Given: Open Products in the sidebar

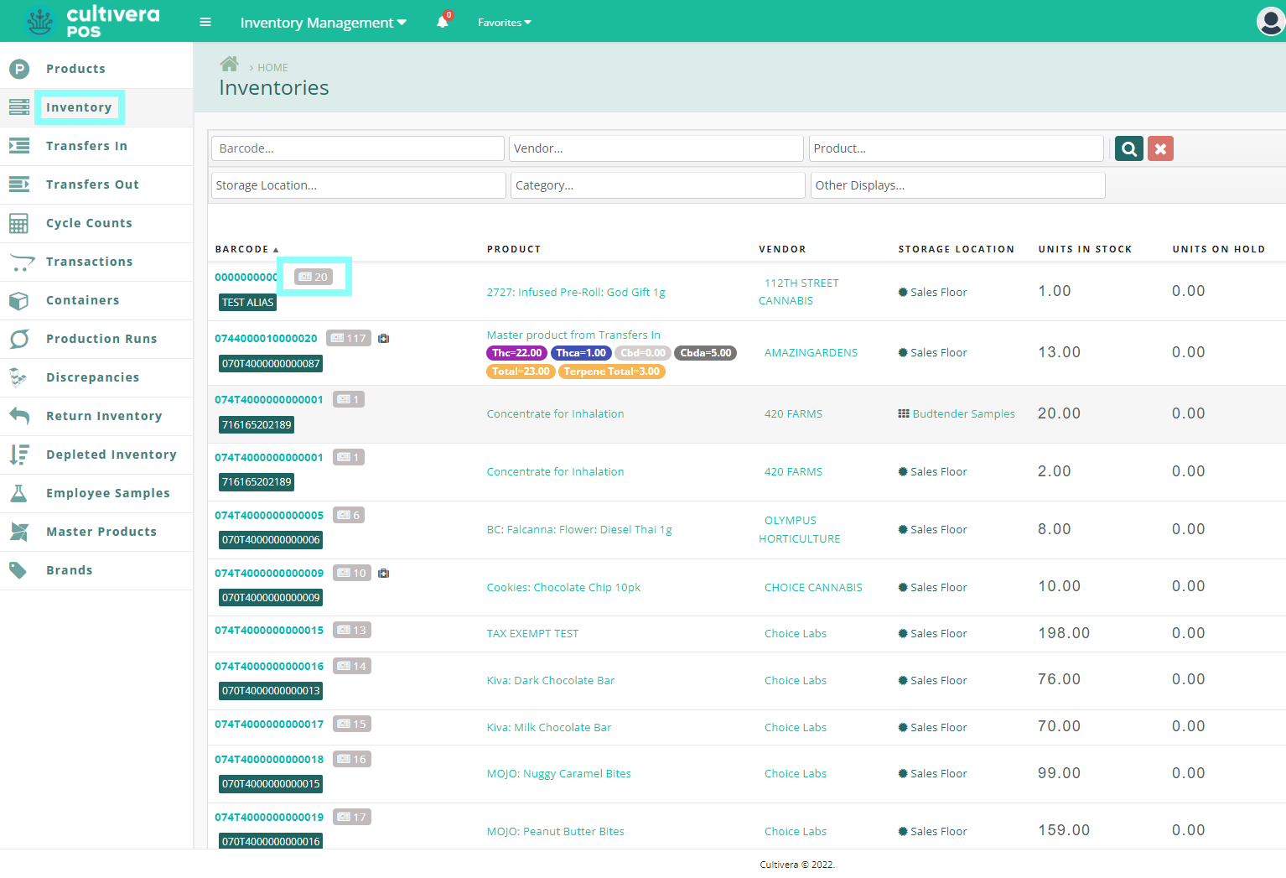Looking at the screenshot, I should 75,69.
